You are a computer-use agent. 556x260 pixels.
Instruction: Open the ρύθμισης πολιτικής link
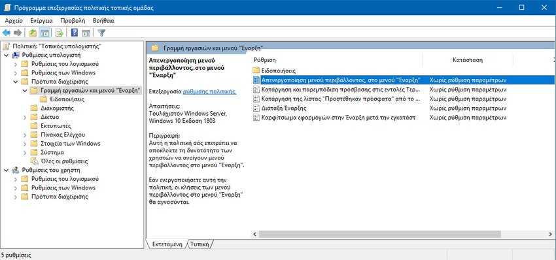(209, 91)
